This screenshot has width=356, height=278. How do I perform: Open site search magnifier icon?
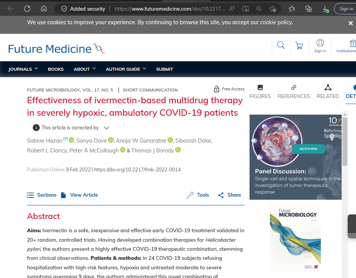pos(281,45)
